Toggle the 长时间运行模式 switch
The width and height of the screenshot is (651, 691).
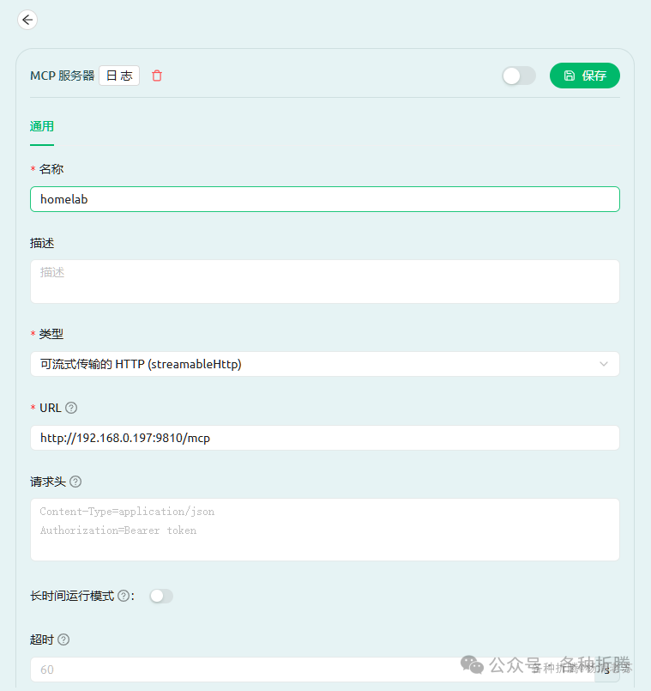point(161,597)
